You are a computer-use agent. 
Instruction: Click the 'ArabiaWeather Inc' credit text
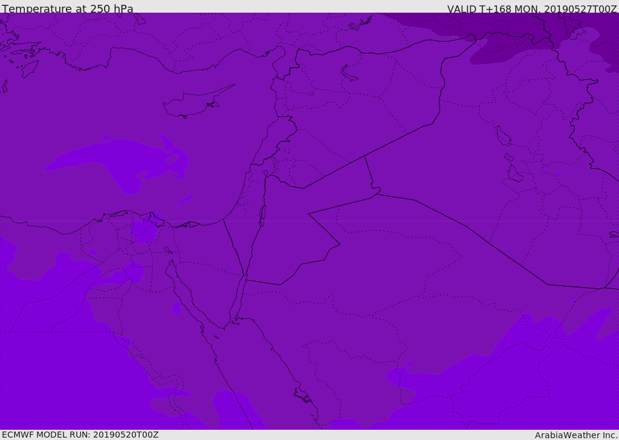[576, 435]
